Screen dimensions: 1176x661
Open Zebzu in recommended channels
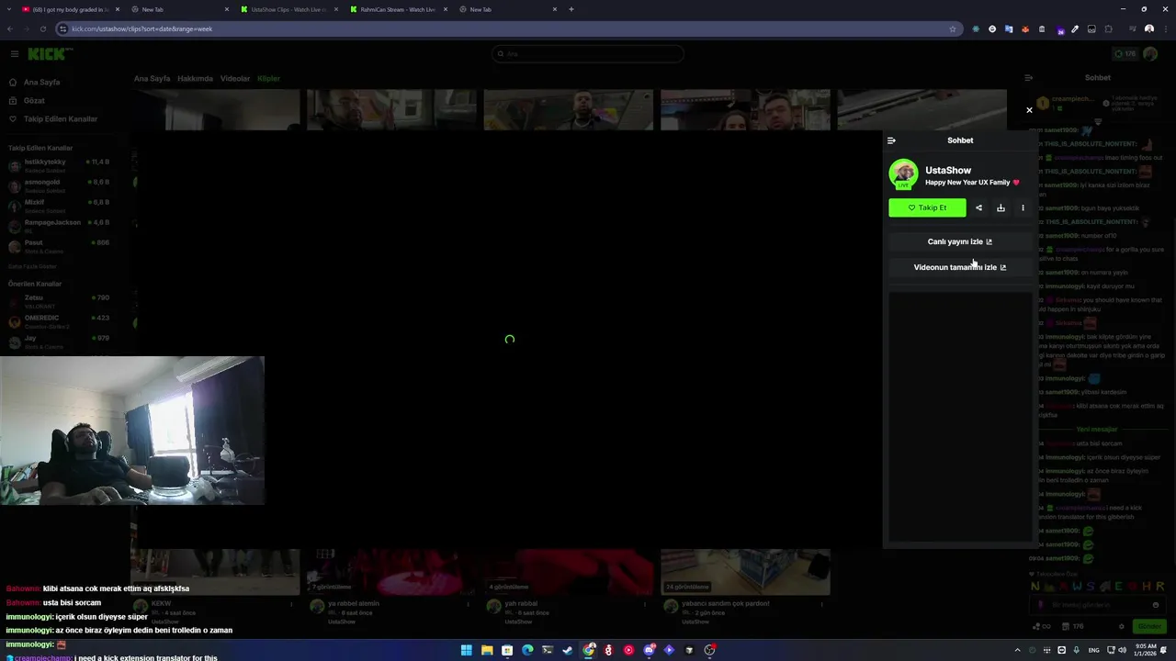point(59,301)
